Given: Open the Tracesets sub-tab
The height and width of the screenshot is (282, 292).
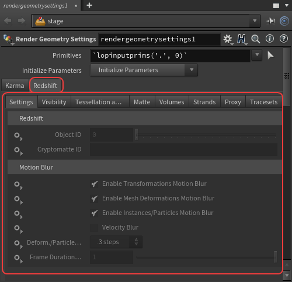Looking at the screenshot, I should 264,102.
